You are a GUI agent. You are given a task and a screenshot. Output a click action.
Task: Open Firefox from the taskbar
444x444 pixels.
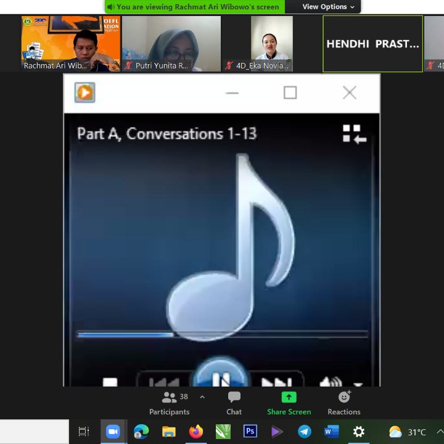[x=196, y=432]
